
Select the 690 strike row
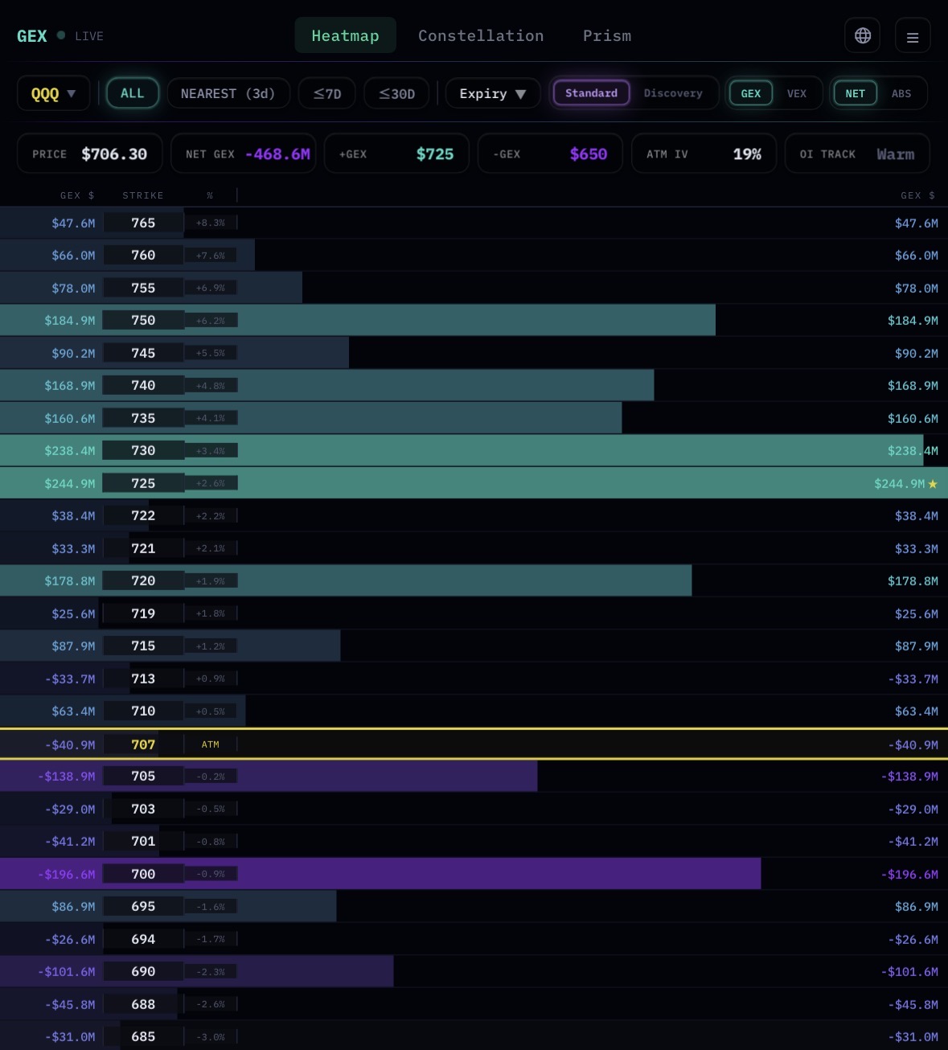coord(474,971)
